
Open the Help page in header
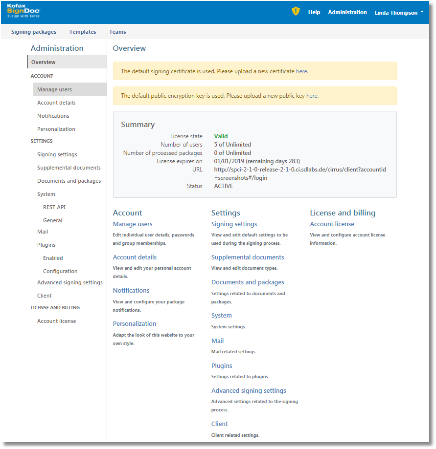pos(314,12)
